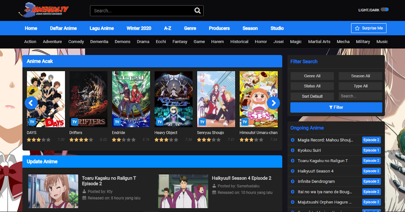This screenshot has height=212, width=405.
Task: Select the Mecha genre link
Action: pos(343,42)
